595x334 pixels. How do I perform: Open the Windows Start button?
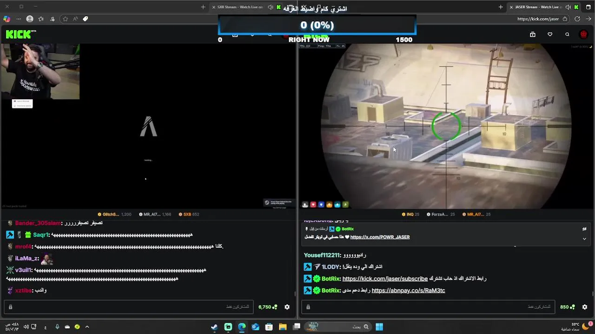[x=379, y=327]
